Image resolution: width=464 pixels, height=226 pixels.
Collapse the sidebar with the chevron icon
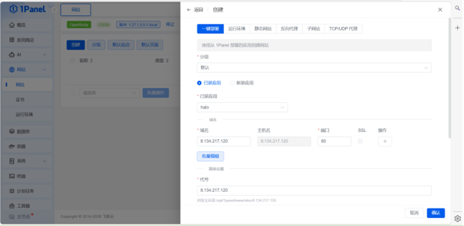click(x=55, y=10)
